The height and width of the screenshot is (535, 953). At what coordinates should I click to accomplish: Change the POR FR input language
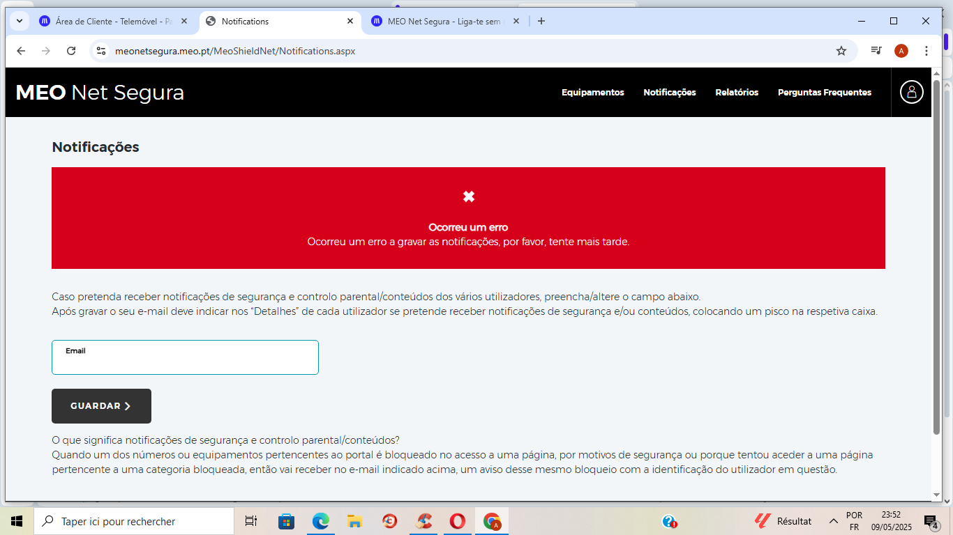pyautogui.click(x=854, y=521)
